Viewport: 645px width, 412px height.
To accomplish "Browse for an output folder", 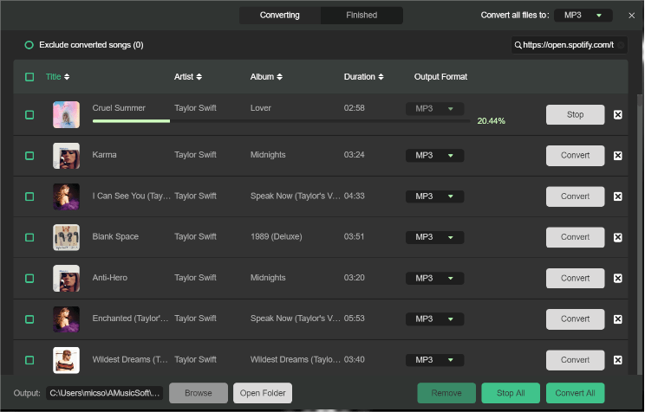I will tap(199, 393).
